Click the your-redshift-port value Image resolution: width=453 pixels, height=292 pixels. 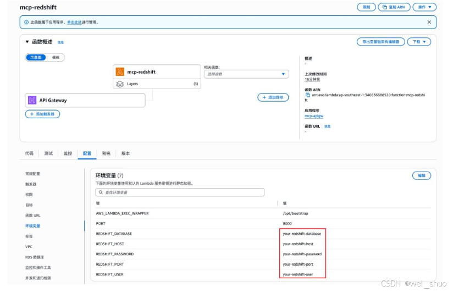click(x=298, y=264)
